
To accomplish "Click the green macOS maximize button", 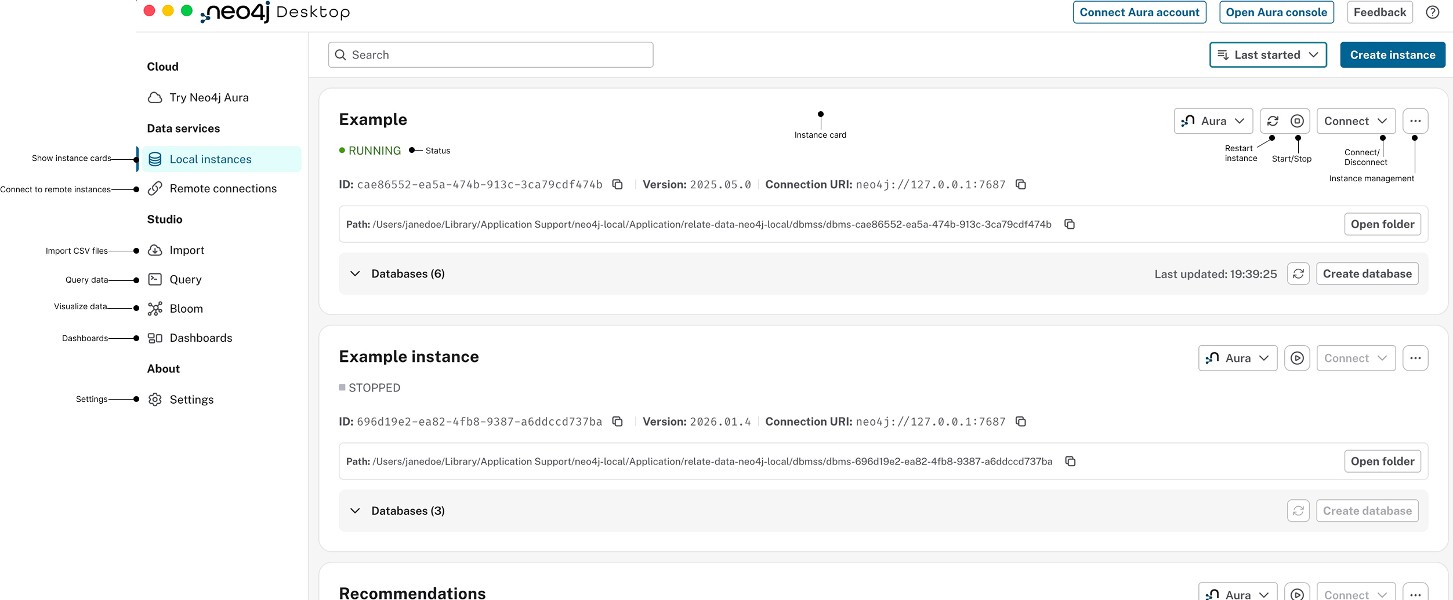I will point(187,10).
